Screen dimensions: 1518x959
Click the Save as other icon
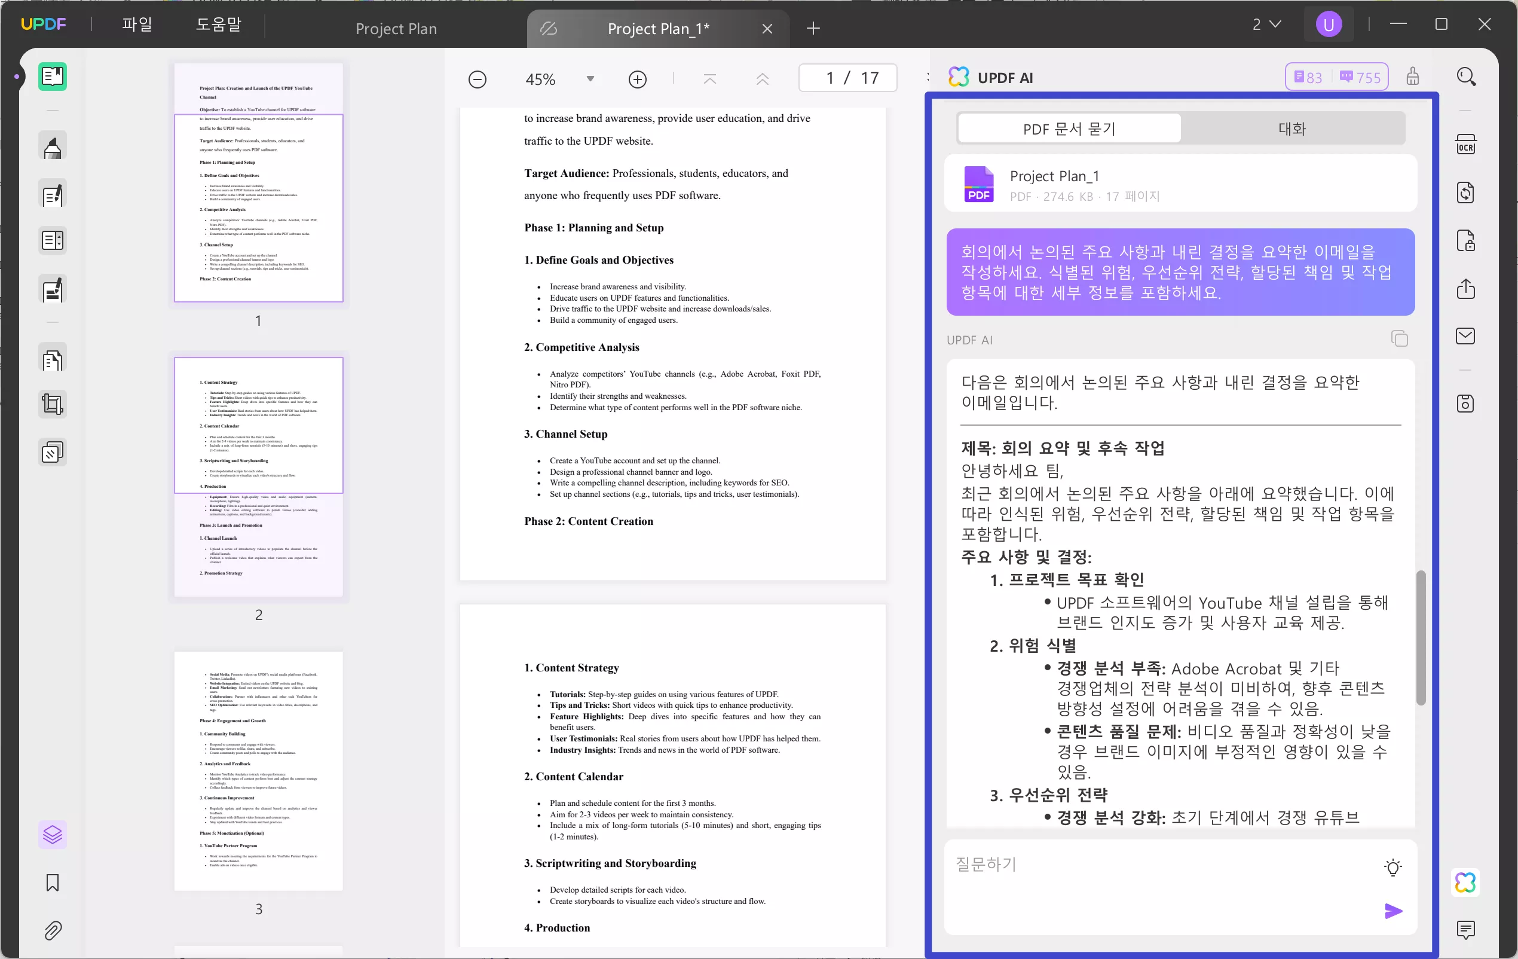pyautogui.click(x=1465, y=404)
